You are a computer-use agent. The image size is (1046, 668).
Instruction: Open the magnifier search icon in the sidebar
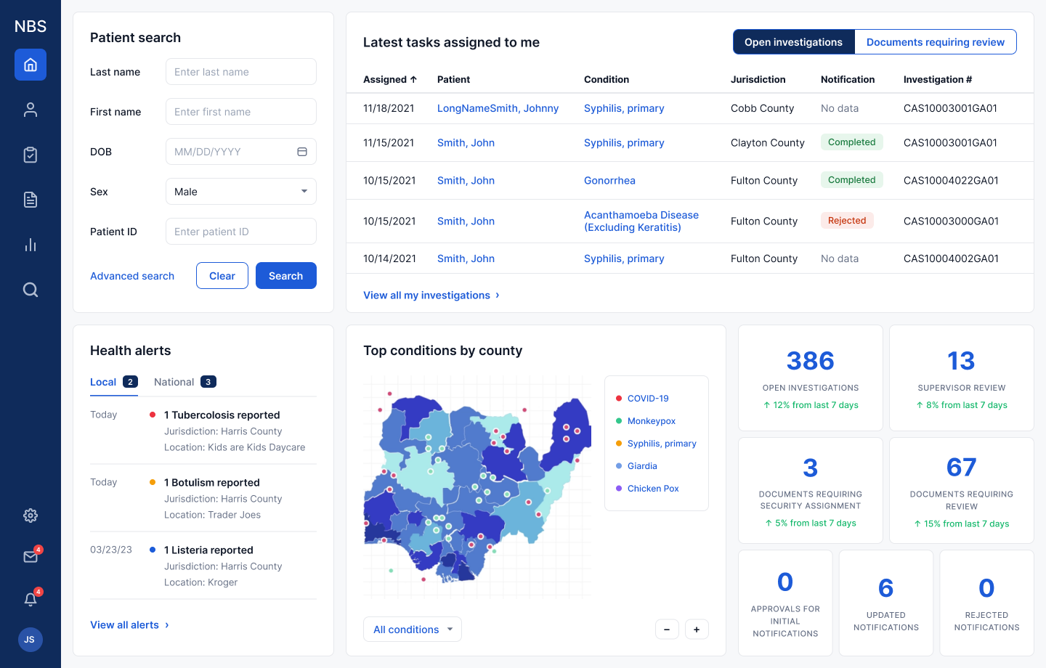coord(31,290)
